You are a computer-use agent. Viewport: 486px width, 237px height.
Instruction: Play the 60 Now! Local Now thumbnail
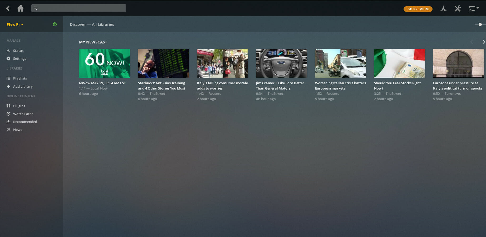click(105, 63)
